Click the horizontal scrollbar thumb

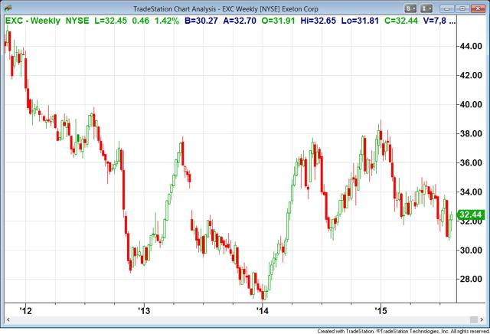[474, 319]
